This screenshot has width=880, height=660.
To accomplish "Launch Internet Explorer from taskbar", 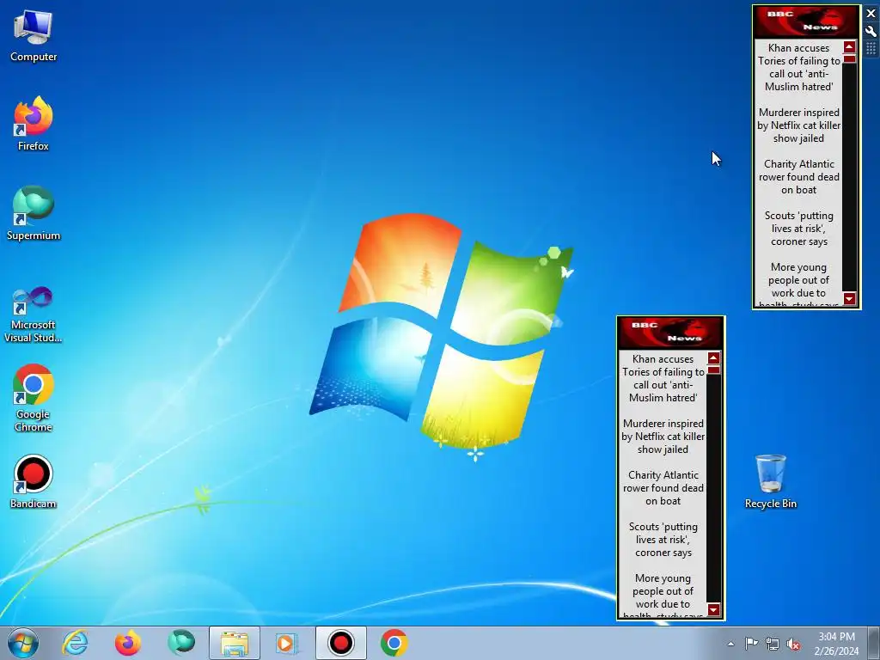I will point(76,643).
